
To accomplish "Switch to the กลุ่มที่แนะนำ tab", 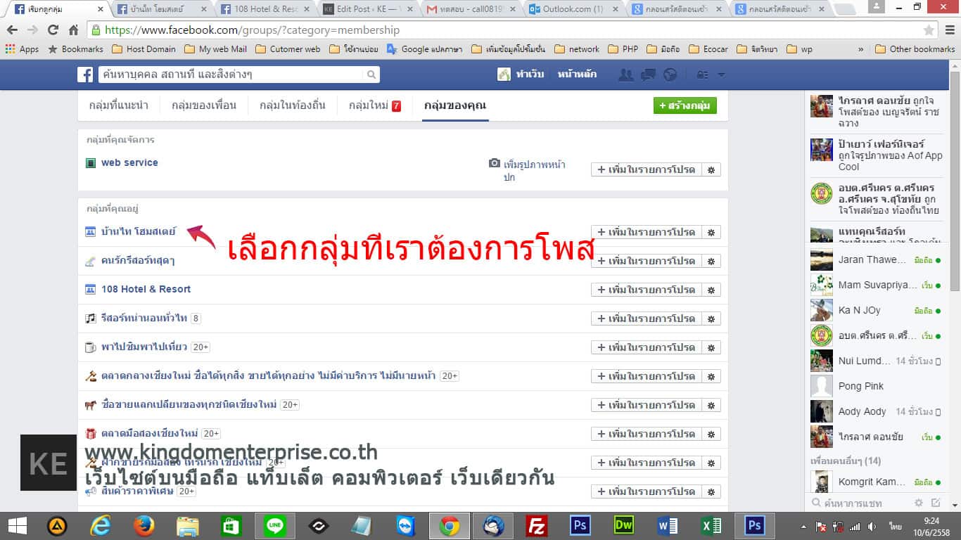I will [x=118, y=105].
